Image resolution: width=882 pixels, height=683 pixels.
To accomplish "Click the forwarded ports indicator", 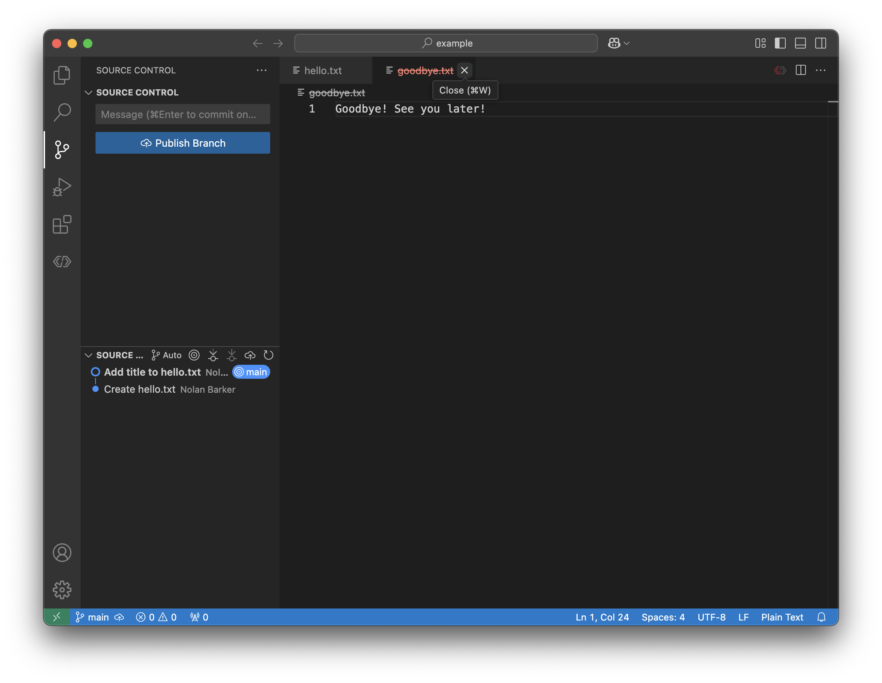I will (x=199, y=617).
